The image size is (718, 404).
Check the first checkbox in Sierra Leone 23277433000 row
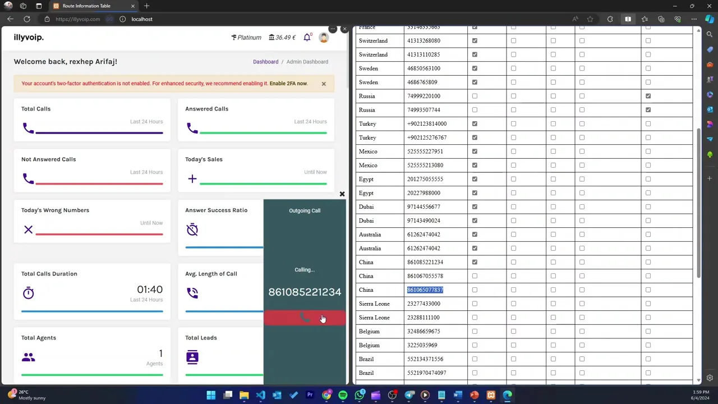(475, 304)
